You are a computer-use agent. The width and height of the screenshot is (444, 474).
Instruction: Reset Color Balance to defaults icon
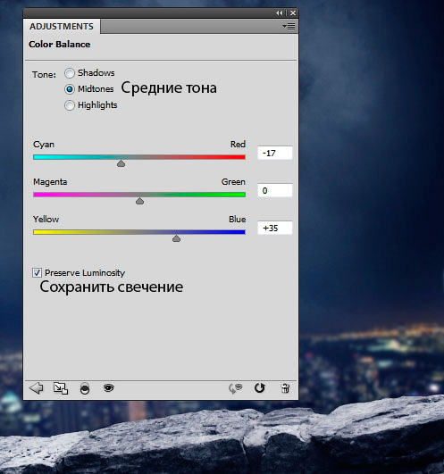[260, 387]
